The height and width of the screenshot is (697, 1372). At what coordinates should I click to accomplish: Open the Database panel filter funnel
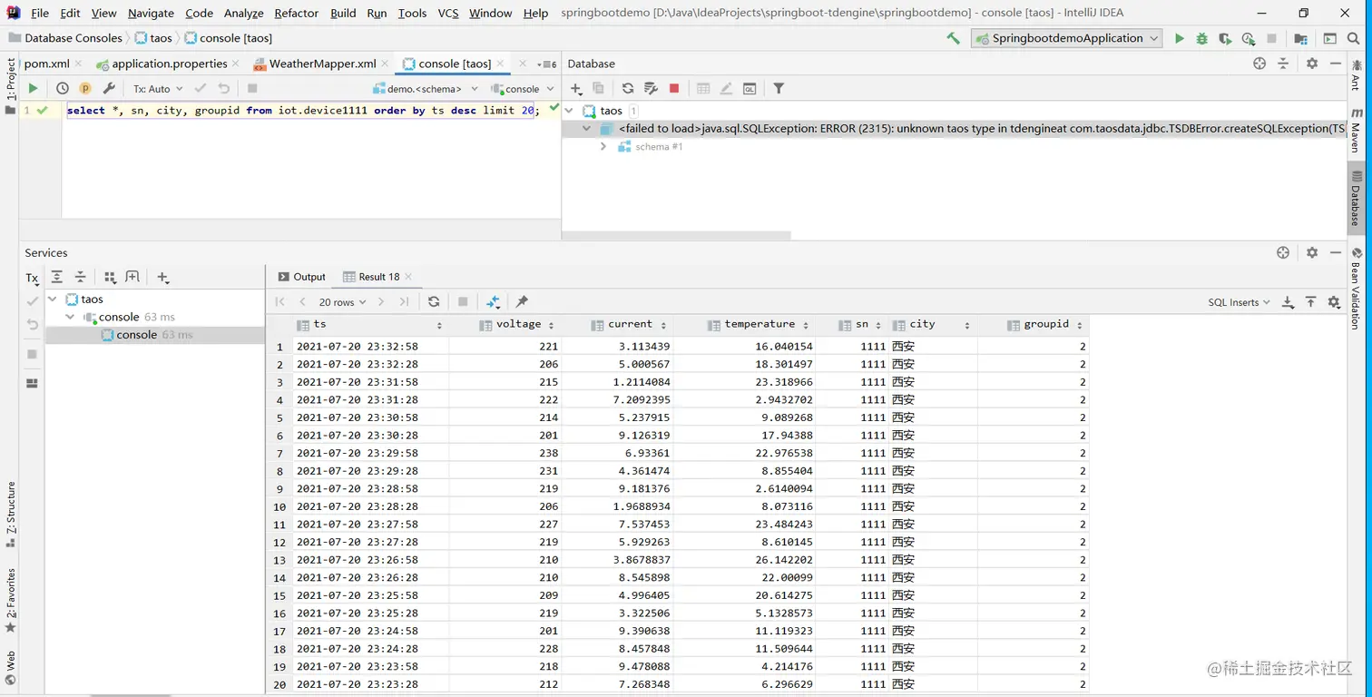pyautogui.click(x=779, y=88)
